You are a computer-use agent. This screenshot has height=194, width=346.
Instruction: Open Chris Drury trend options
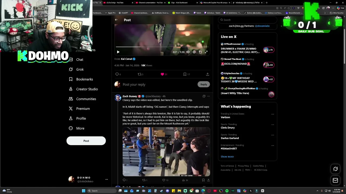(272, 125)
